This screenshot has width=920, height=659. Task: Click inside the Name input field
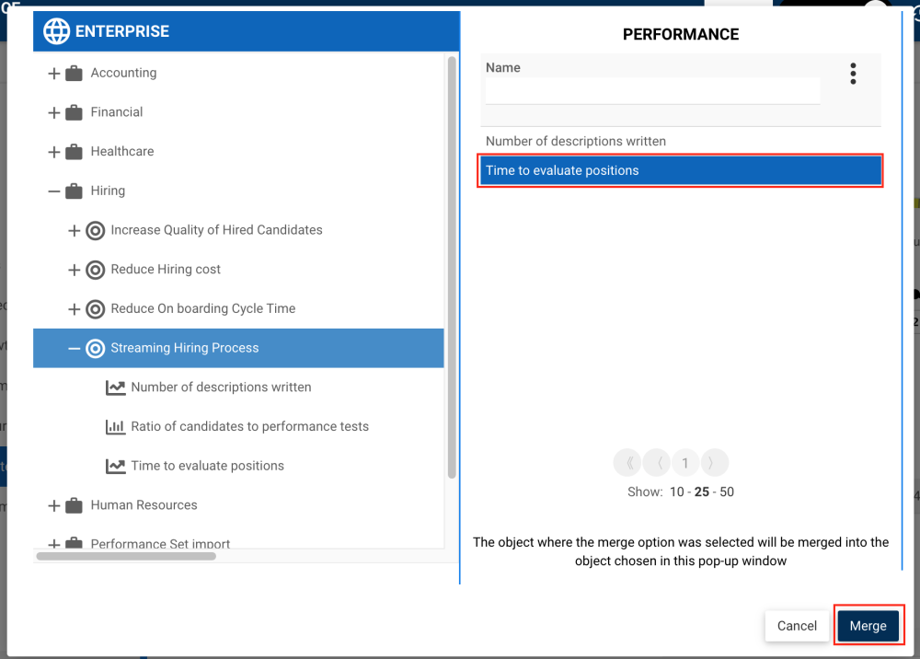coord(651,90)
